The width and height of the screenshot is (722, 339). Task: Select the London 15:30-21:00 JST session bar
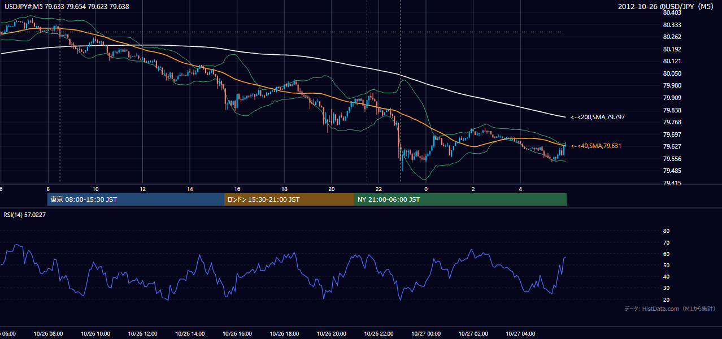tap(289, 199)
